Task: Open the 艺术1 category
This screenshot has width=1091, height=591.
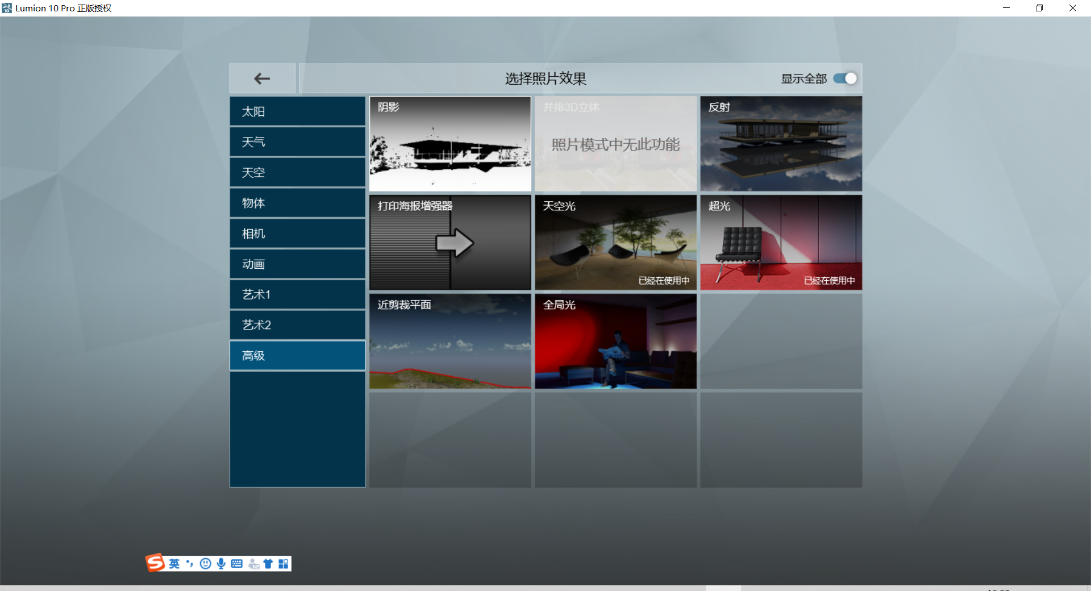Action: coord(297,294)
